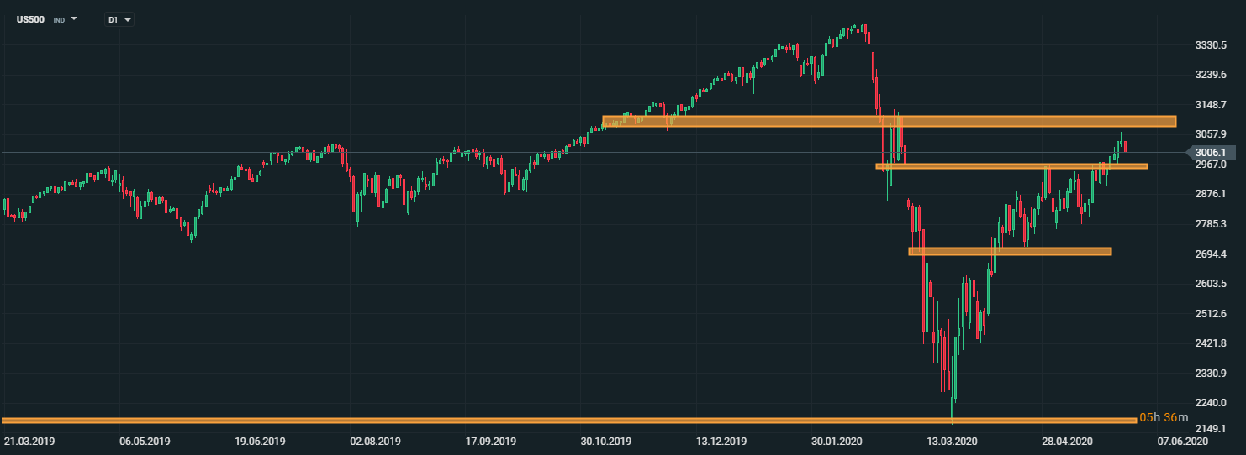This screenshot has width=1246, height=455.
Task: Open the US500 symbol dropdown
Action: pos(74,18)
